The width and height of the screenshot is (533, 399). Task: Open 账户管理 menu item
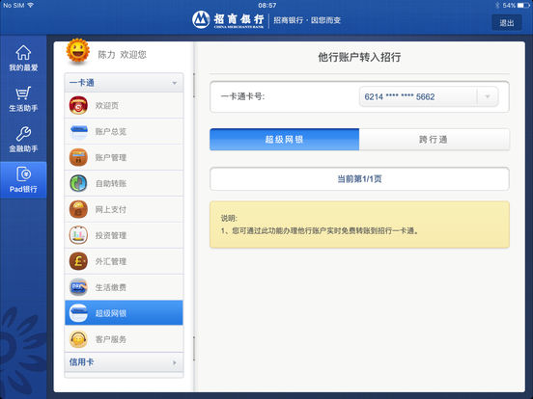(x=124, y=157)
